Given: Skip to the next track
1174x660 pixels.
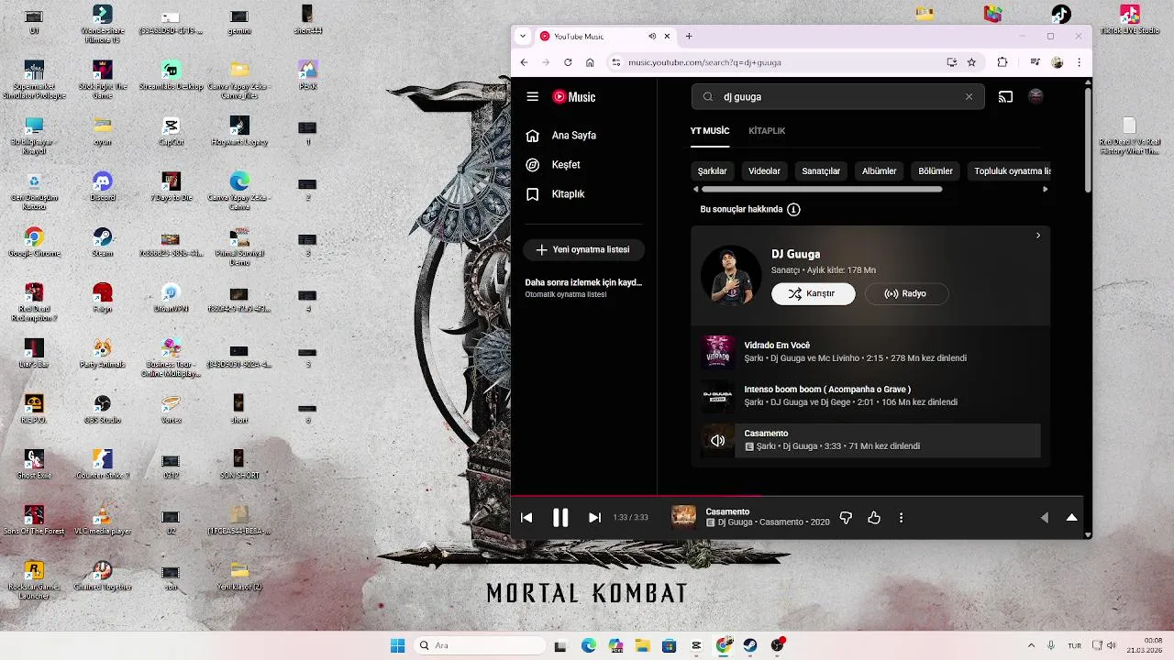Looking at the screenshot, I should 594,518.
